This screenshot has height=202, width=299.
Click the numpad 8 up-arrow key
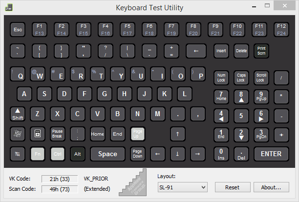(x=241, y=97)
